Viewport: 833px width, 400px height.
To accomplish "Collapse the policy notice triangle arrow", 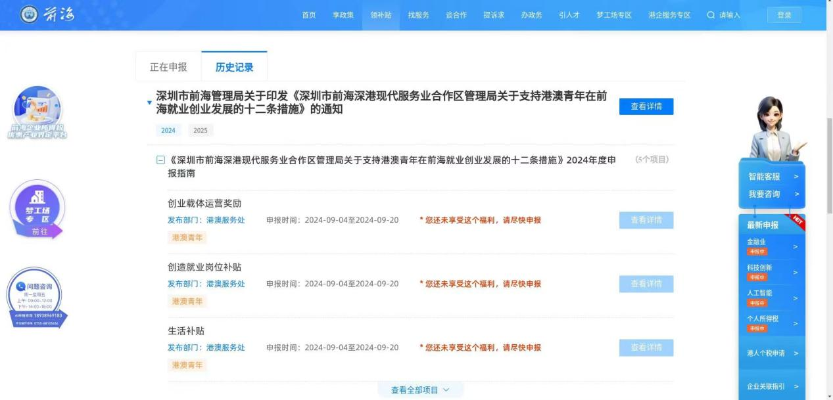I will [x=149, y=102].
